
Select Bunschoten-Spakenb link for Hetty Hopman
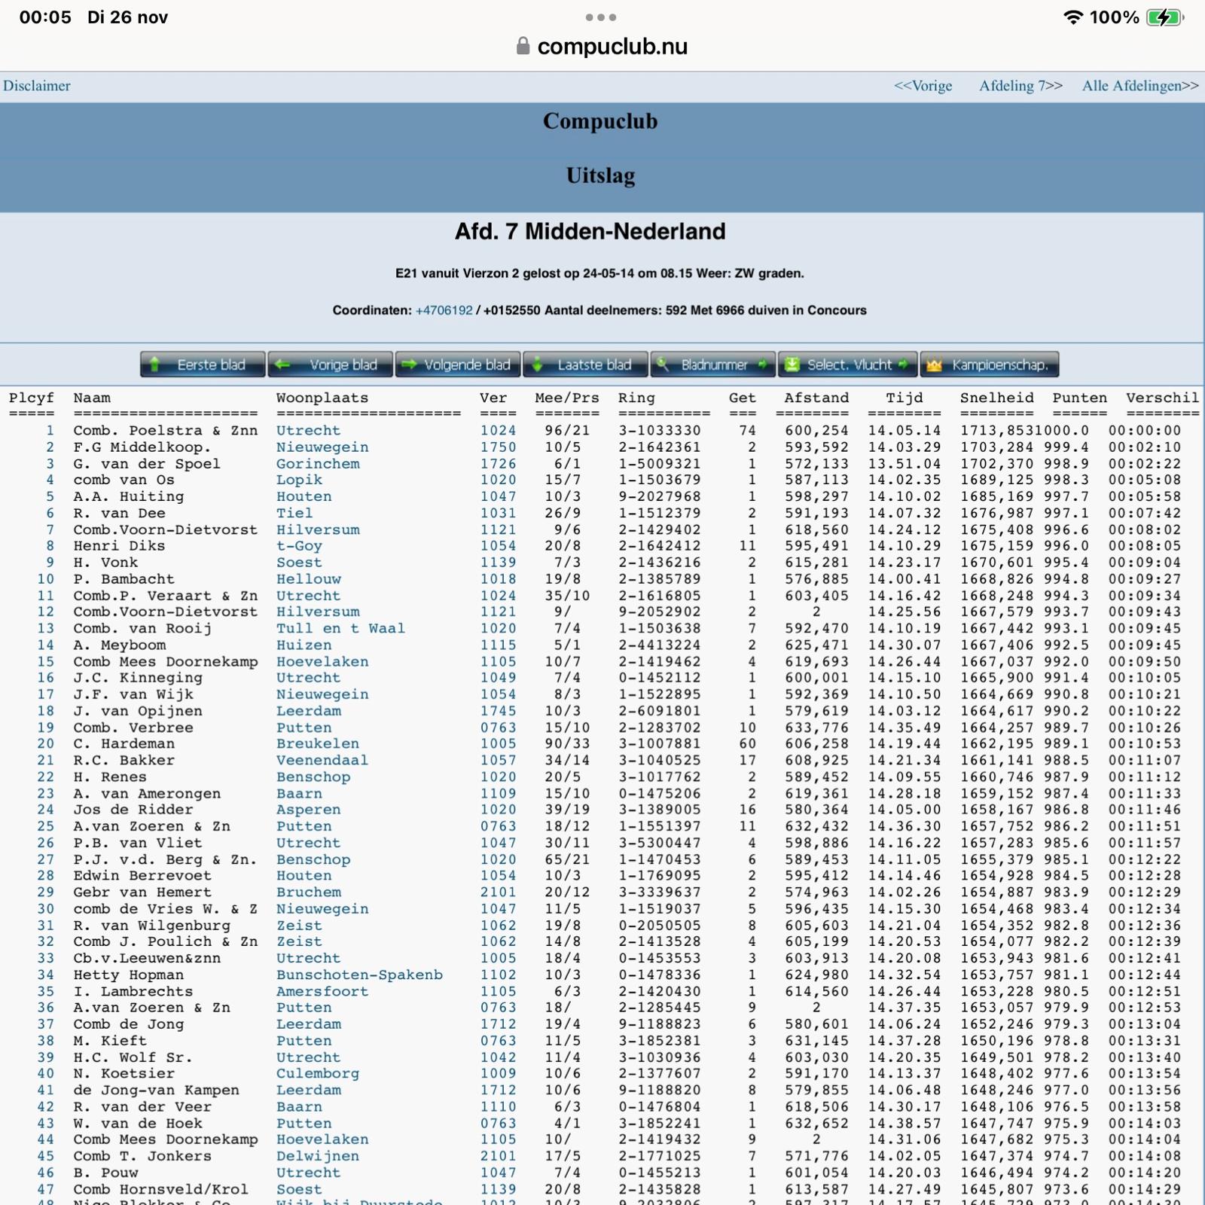coord(359,975)
